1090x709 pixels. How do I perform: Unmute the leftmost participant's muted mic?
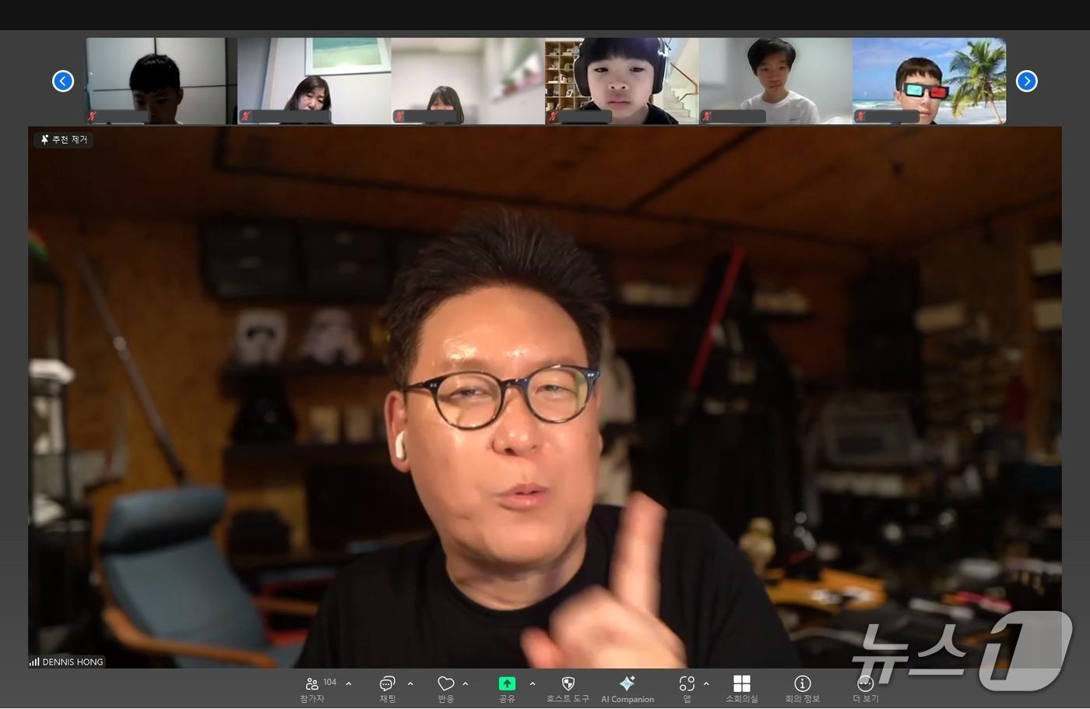[90, 116]
